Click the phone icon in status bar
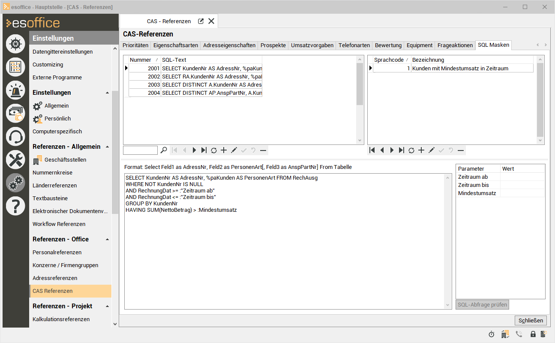This screenshot has width=555, height=343. (x=519, y=334)
